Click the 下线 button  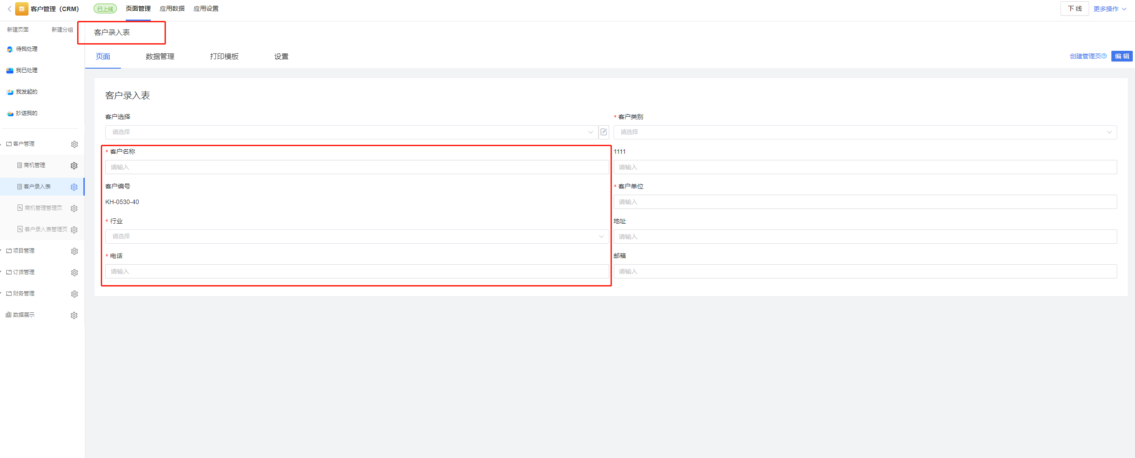click(x=1075, y=9)
